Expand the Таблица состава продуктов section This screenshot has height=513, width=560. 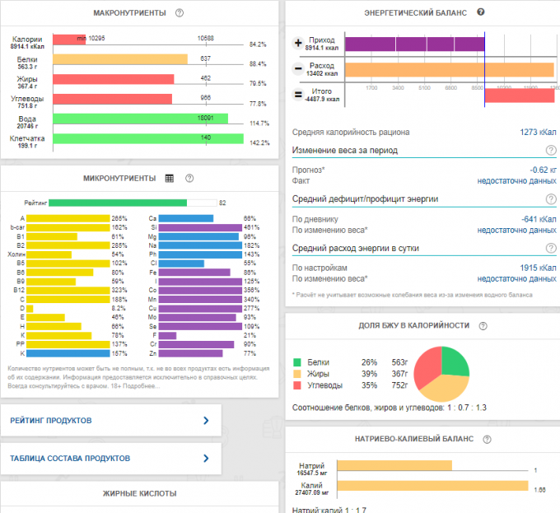111,459
